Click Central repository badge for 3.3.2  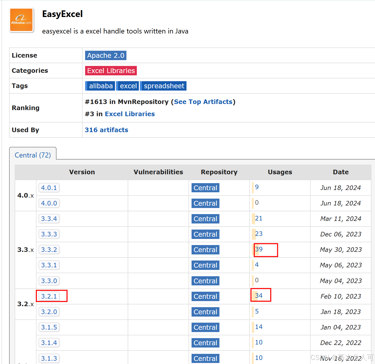pos(205,250)
